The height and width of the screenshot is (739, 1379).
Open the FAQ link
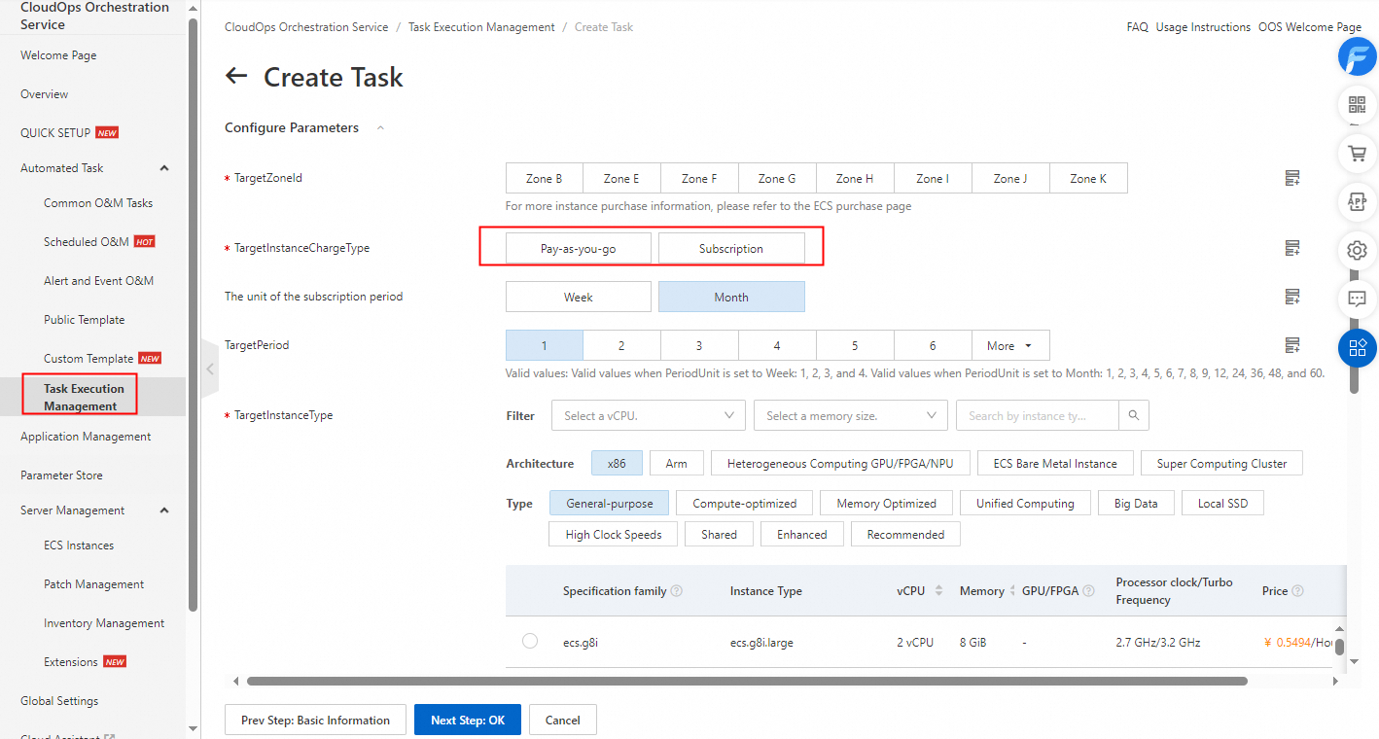click(1138, 27)
